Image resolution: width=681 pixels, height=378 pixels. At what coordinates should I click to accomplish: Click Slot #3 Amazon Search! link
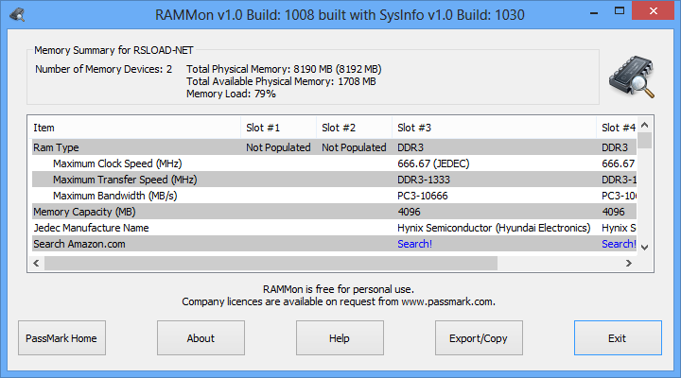tap(414, 244)
